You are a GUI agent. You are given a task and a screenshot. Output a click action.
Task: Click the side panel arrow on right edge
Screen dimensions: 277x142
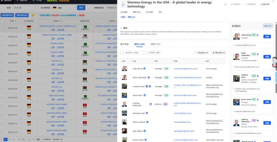coord(276,78)
